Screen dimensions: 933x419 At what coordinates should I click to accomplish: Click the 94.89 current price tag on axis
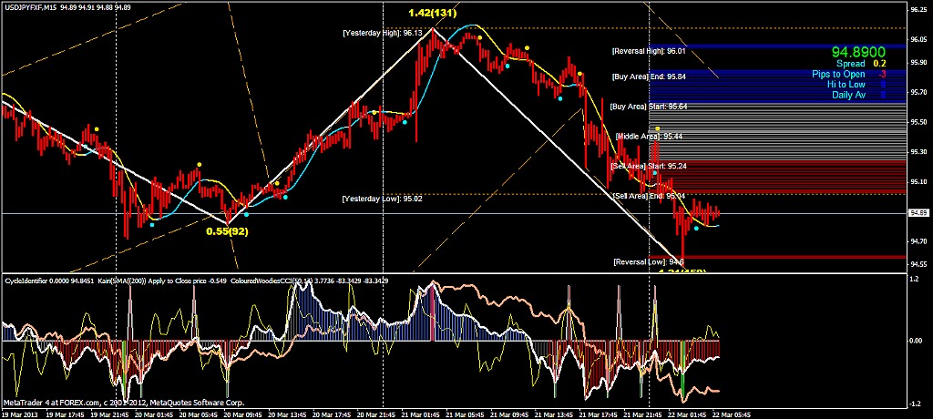pos(918,213)
